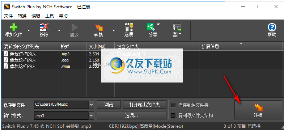Viewport: 284px width, 131px height.
Task: Click the blue Help (帮助) question icon
Action: pos(272,28)
